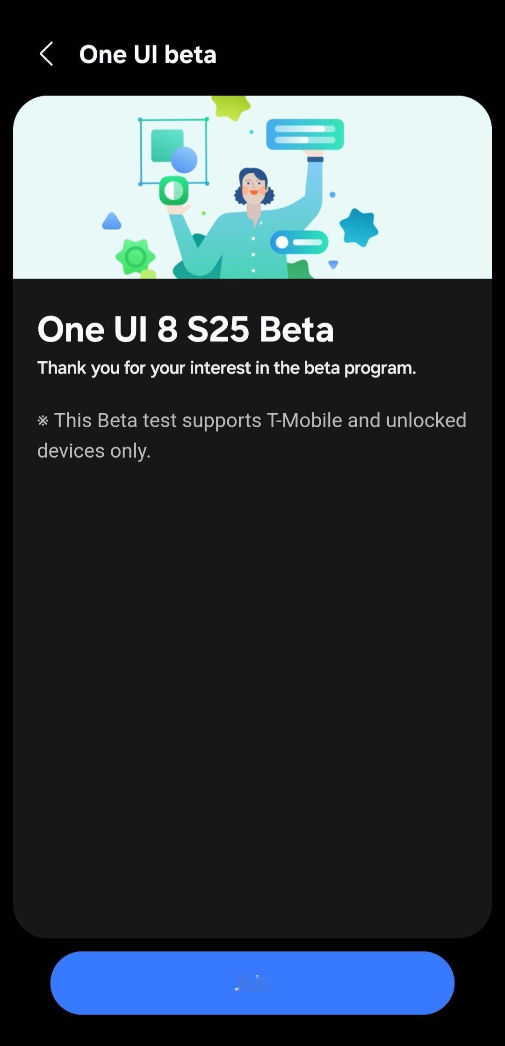This screenshot has width=505, height=1046.
Task: Click the yellow-green star at banner top
Action: tap(230, 107)
